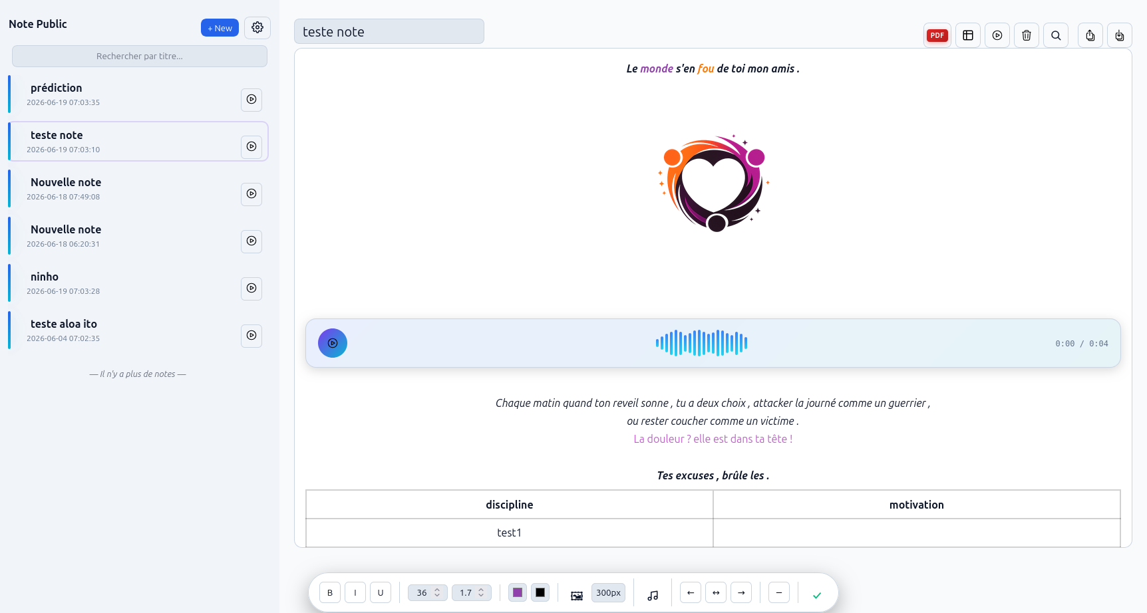Adjust the line height stepper showing 1.7

[x=472, y=592]
